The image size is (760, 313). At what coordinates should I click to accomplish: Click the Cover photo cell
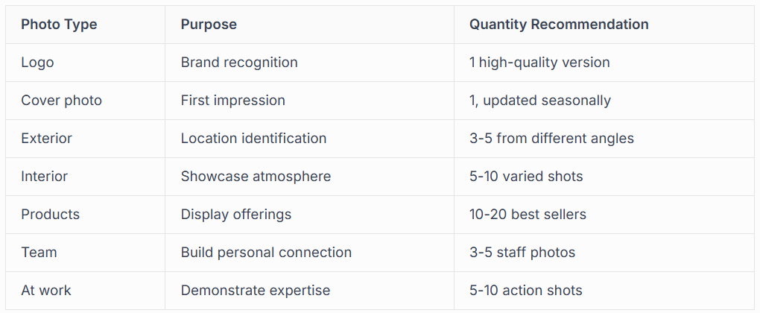tap(61, 101)
